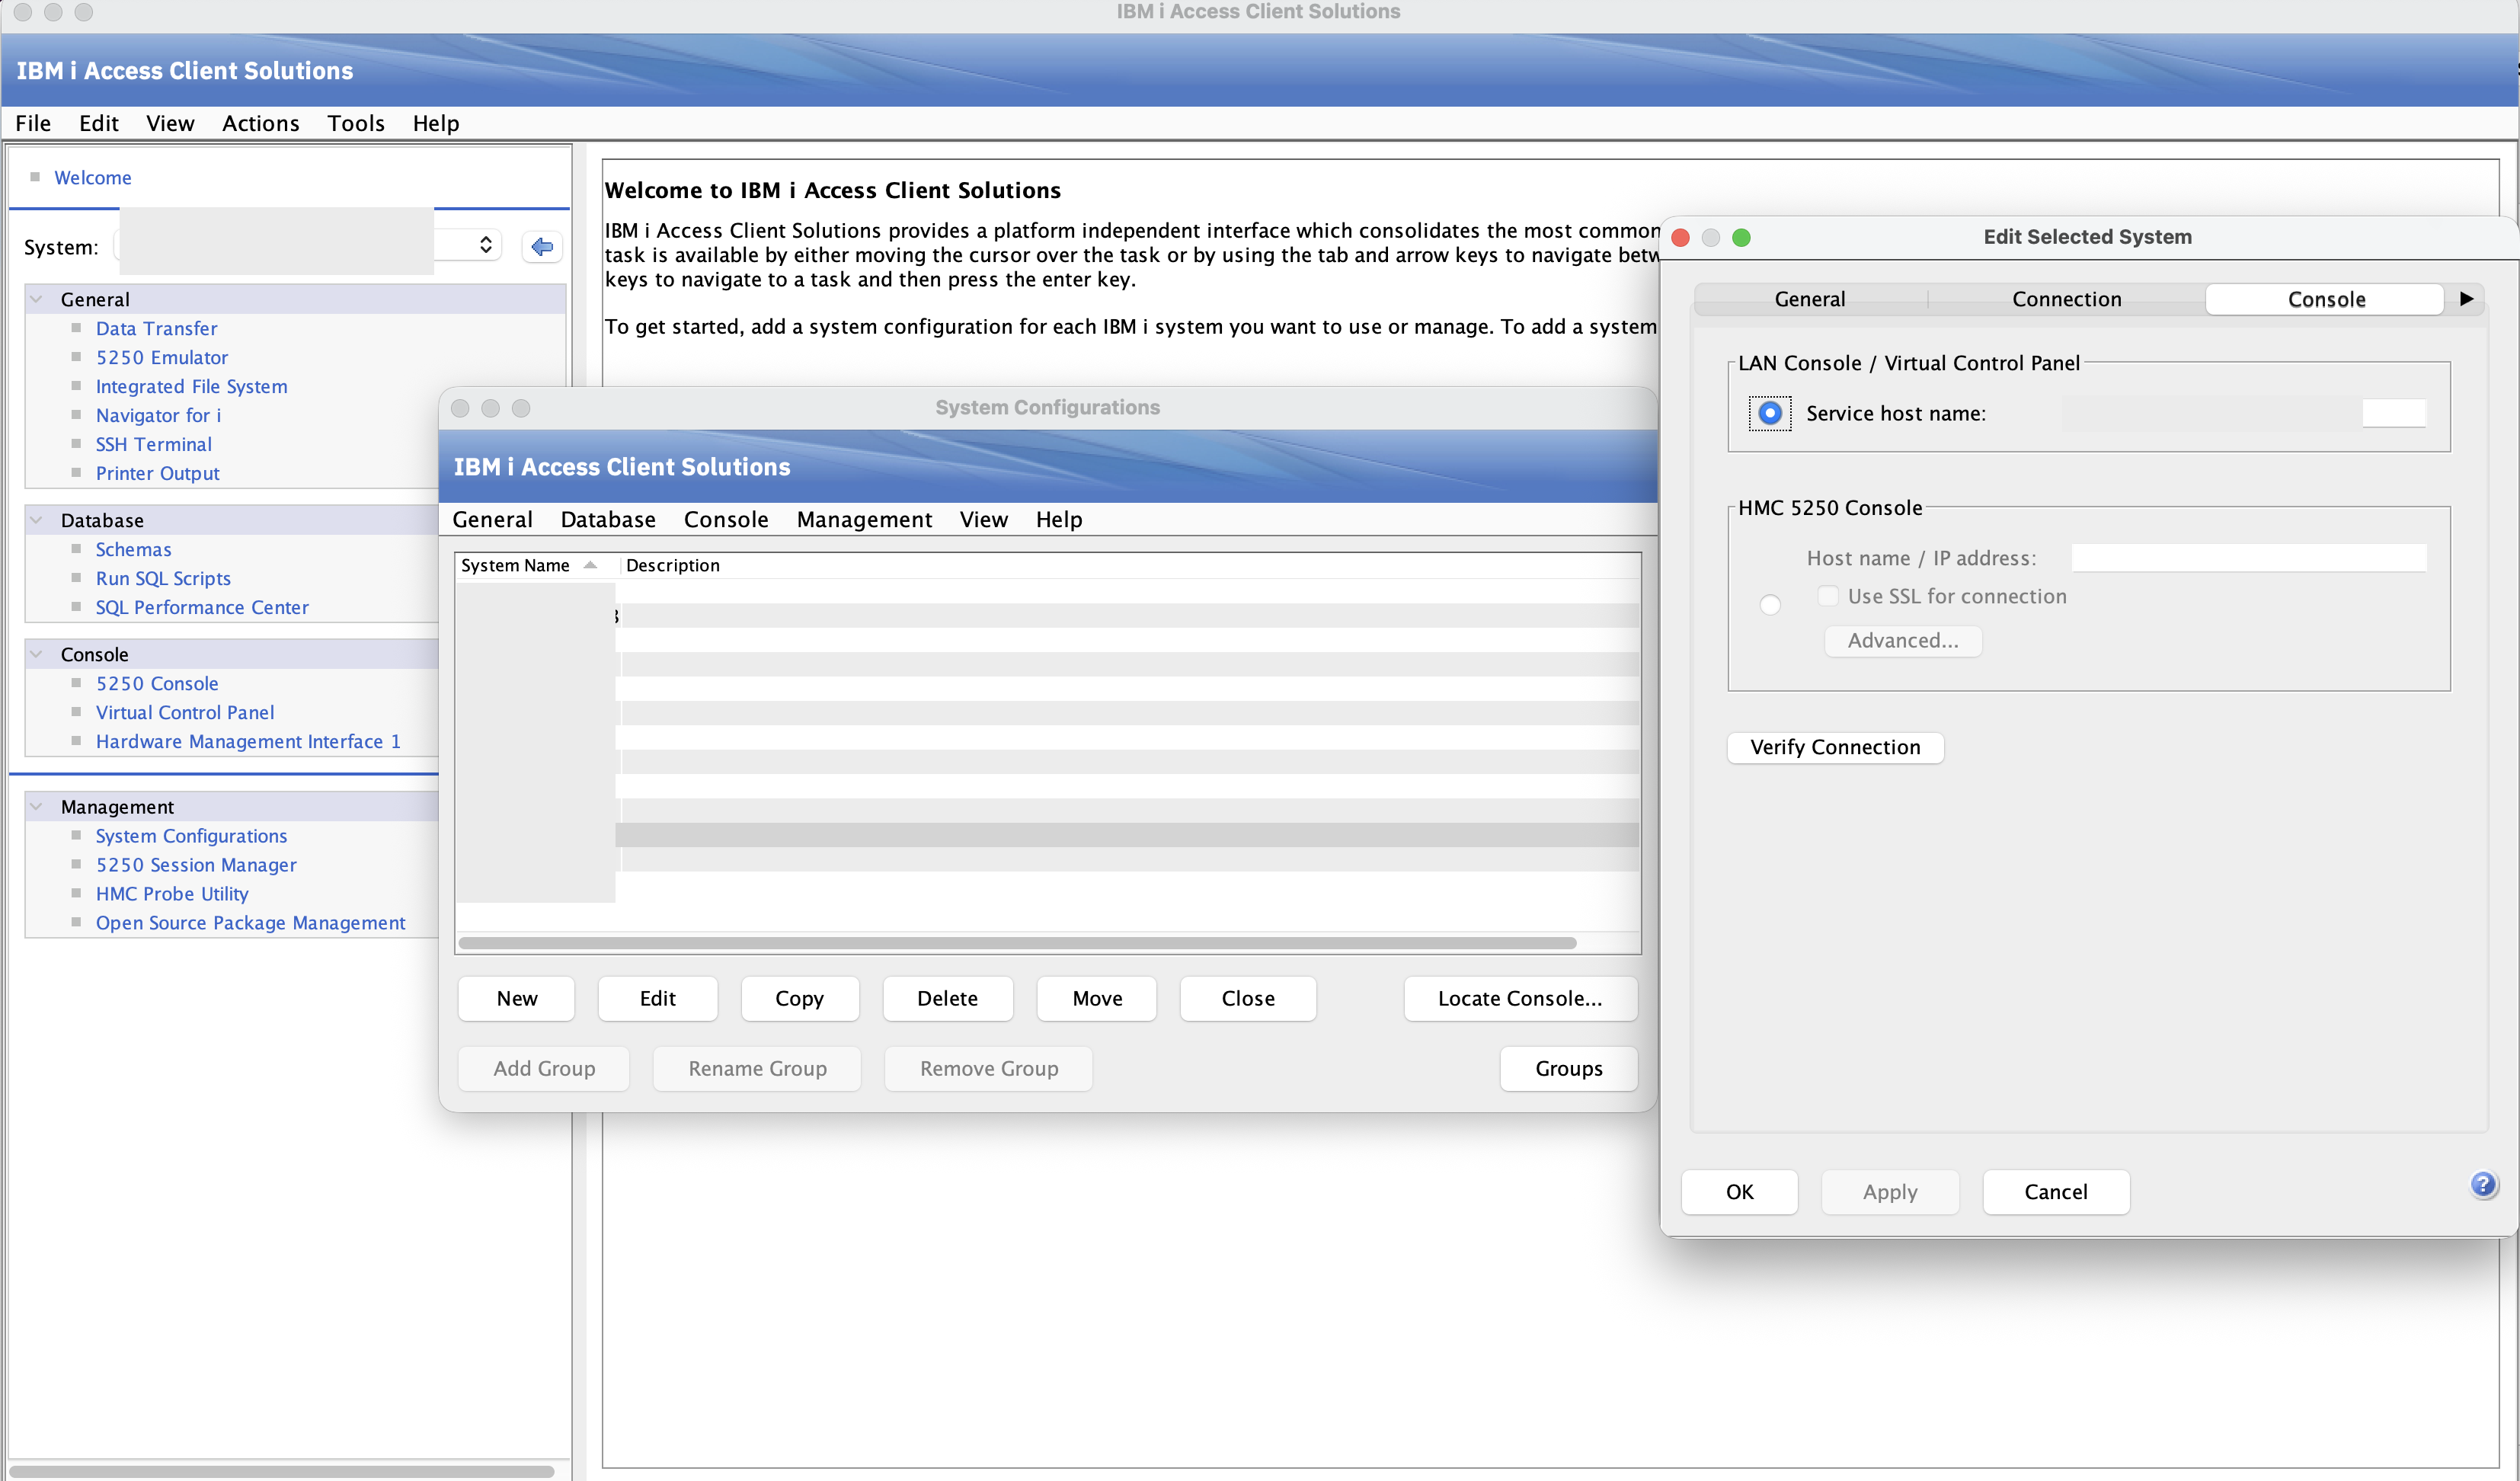Open the Actions menu

click(261, 123)
